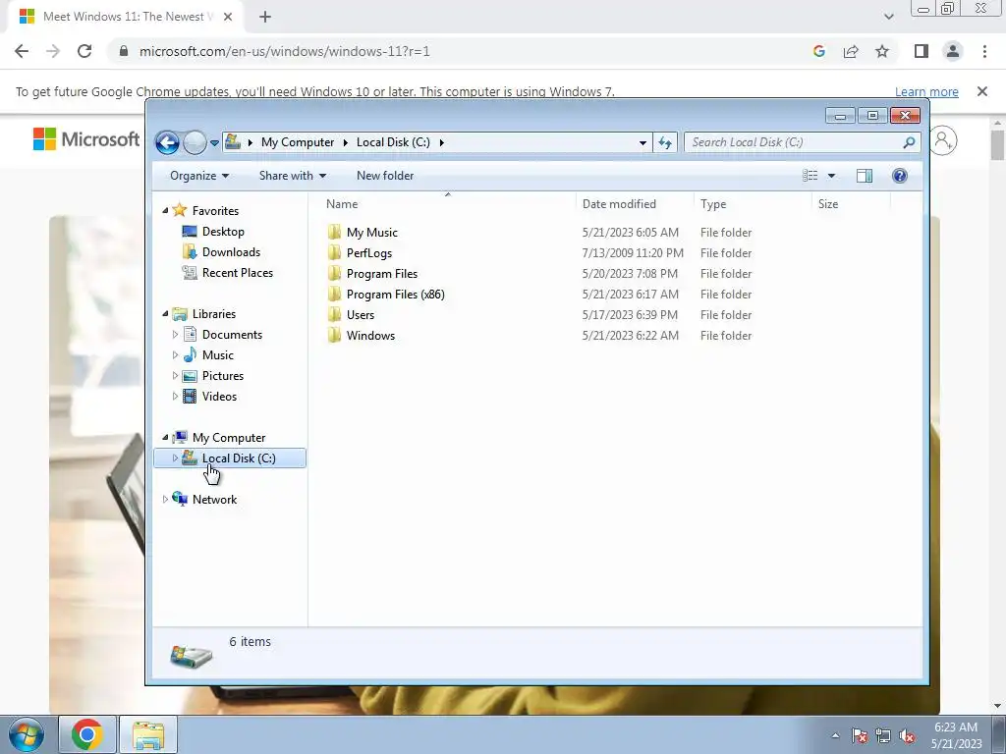
Task: Open a new Chrome tab
Action: pyautogui.click(x=265, y=17)
